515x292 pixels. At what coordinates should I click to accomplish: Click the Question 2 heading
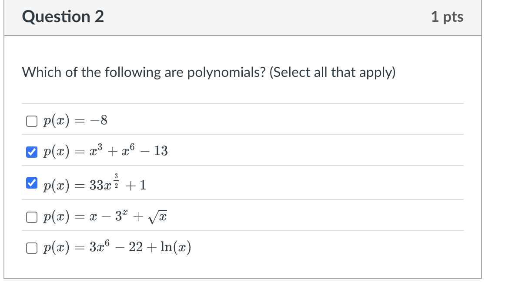click(x=63, y=17)
